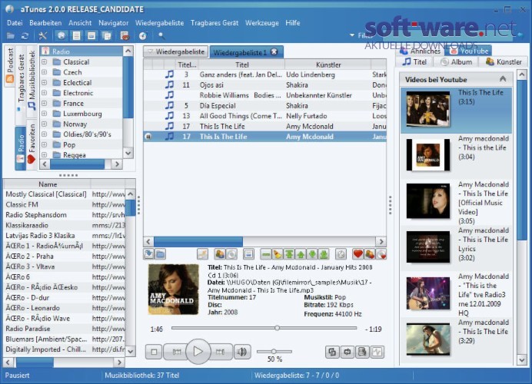Move selected track up with green arrow
Viewport: 532px width, 384px height.
301,254
